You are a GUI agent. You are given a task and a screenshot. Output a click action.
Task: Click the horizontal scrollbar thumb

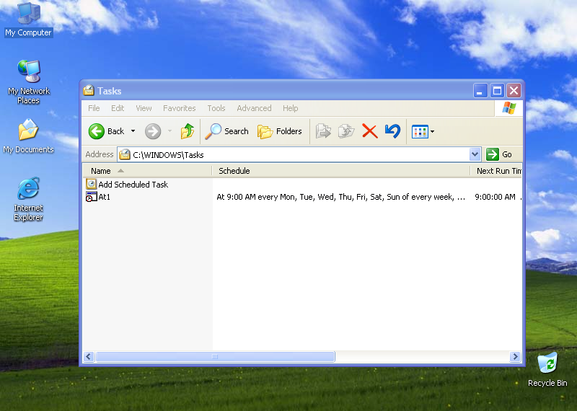tap(215, 356)
